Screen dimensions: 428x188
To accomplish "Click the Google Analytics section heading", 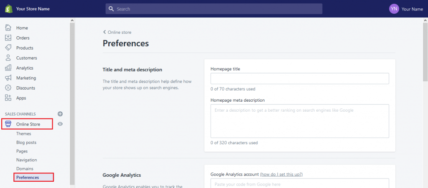I will coord(122,175).
